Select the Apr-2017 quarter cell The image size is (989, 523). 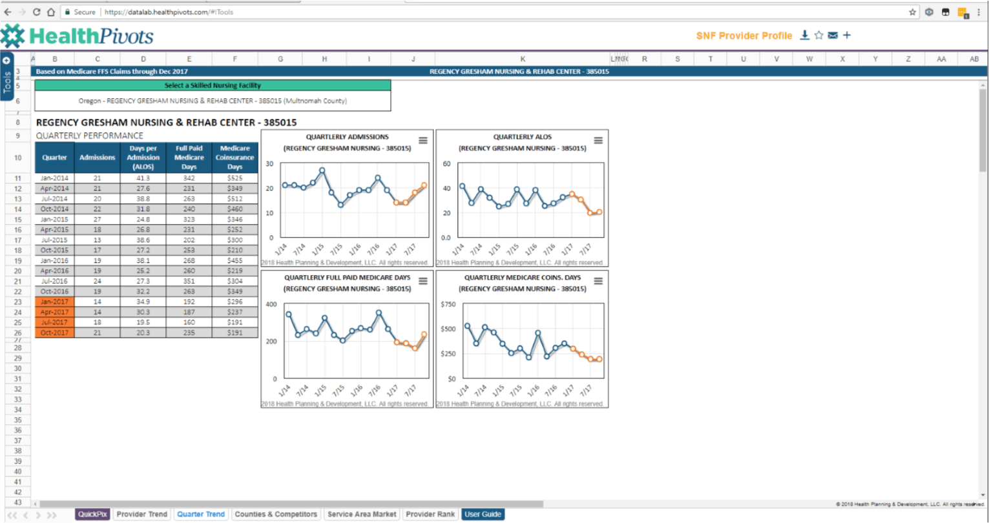(54, 312)
